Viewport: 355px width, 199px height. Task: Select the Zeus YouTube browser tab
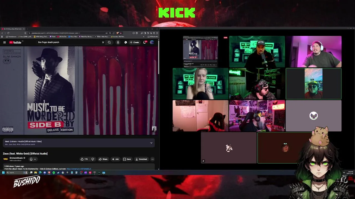[x=13, y=29]
